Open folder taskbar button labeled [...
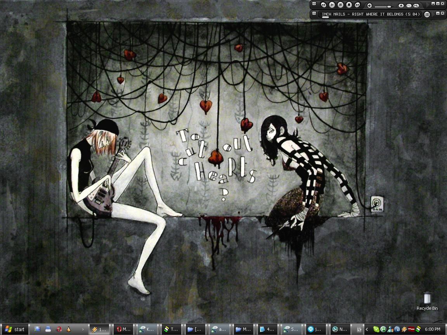The width and height of the screenshot is (447, 335). click(196, 329)
